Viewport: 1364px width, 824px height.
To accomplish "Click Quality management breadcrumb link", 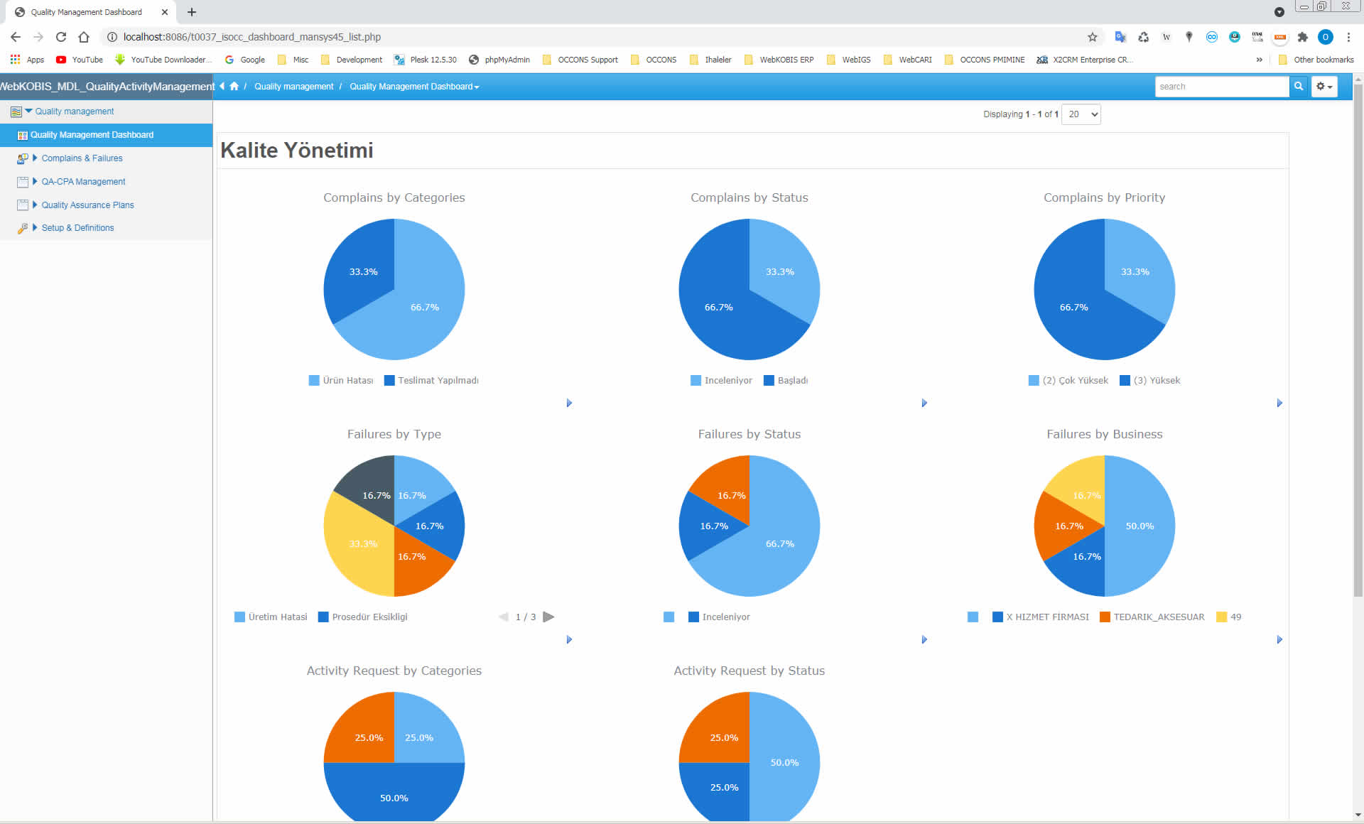I will (x=293, y=87).
